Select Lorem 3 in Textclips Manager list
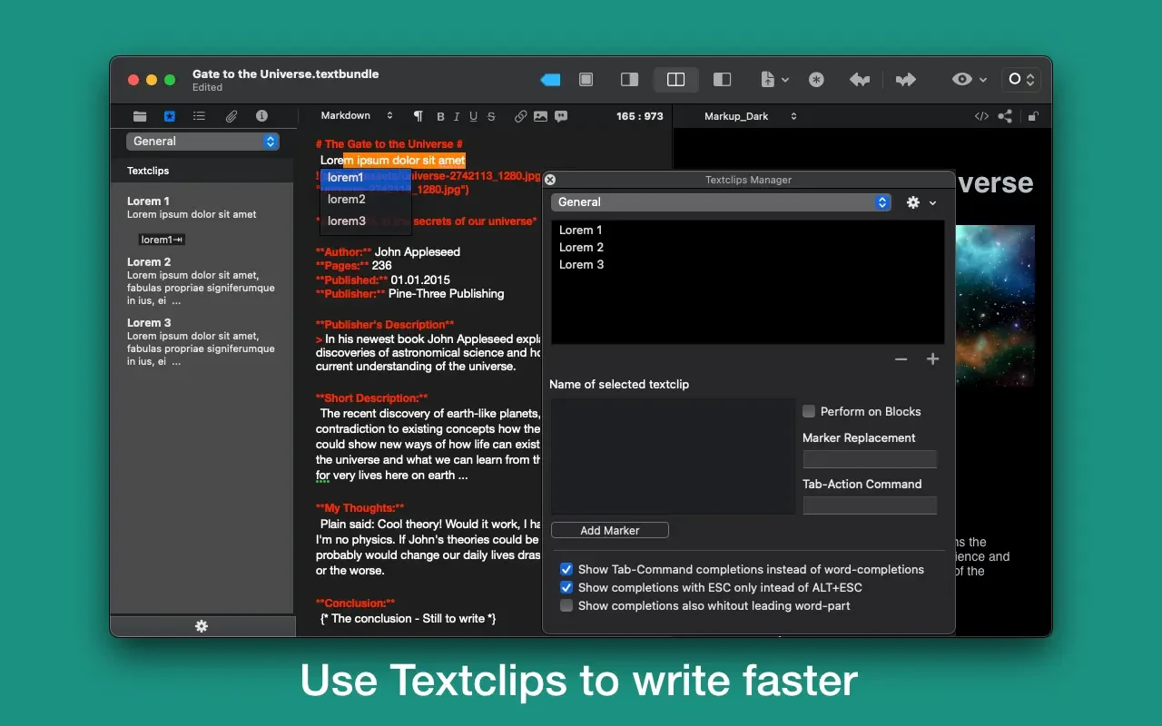The width and height of the screenshot is (1162, 726). point(581,265)
